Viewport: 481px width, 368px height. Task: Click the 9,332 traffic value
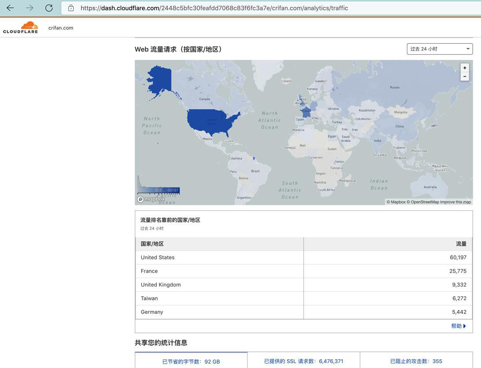point(459,285)
